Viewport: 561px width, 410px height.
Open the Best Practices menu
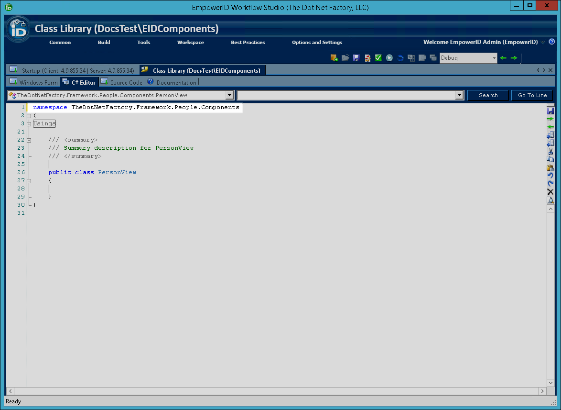[248, 42]
